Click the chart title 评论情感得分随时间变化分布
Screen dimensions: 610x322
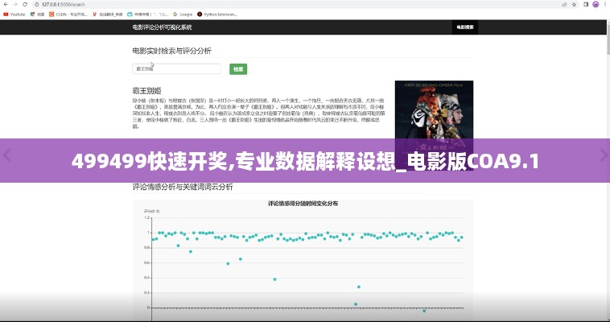pos(303,203)
